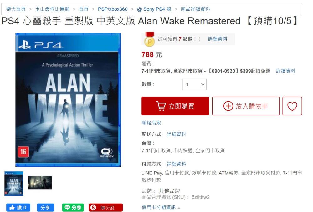
Task: Navigate to PSP/xbox360 breadcrumb category
Action: pos(113,9)
